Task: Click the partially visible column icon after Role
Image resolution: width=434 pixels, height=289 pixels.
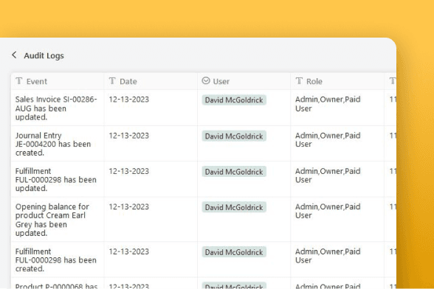Action: click(x=393, y=81)
